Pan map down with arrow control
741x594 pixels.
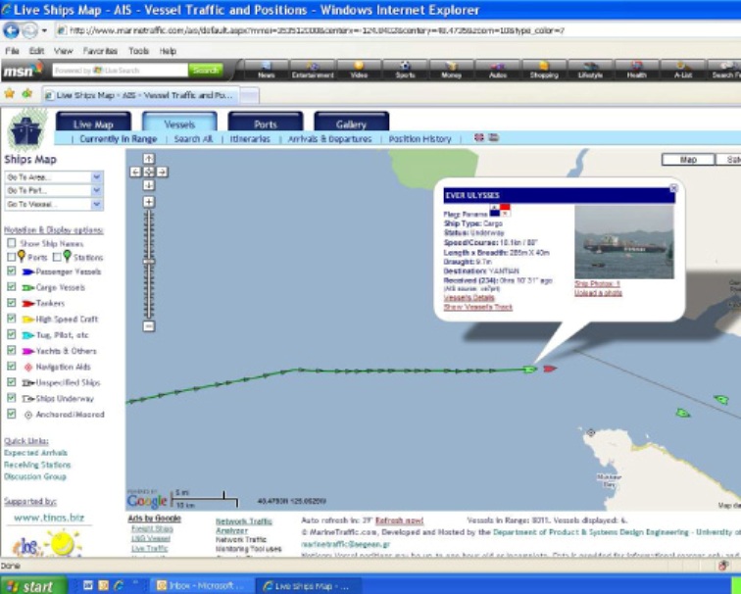(x=149, y=185)
